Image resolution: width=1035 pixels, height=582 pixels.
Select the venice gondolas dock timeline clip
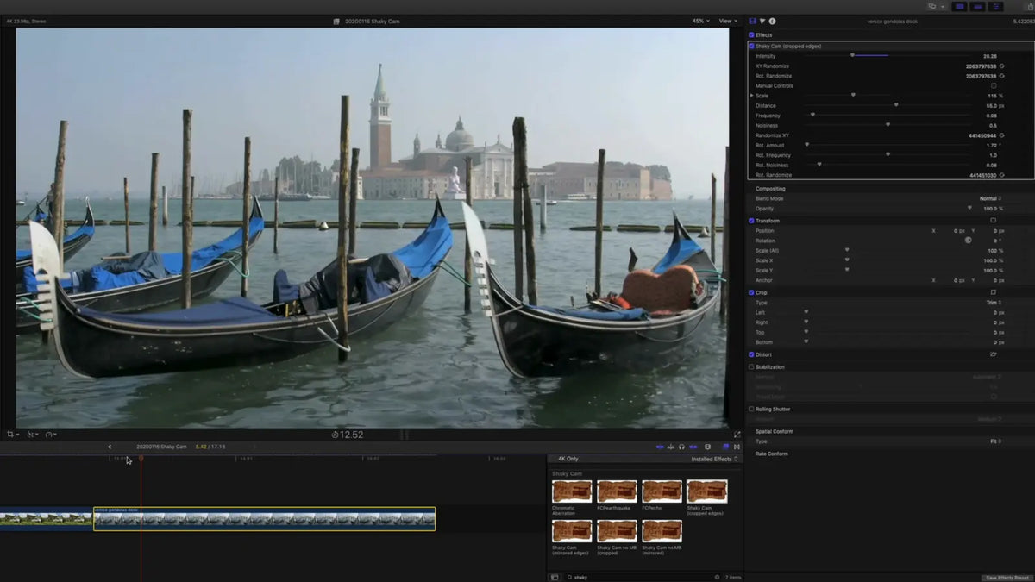pyautogui.click(x=264, y=518)
